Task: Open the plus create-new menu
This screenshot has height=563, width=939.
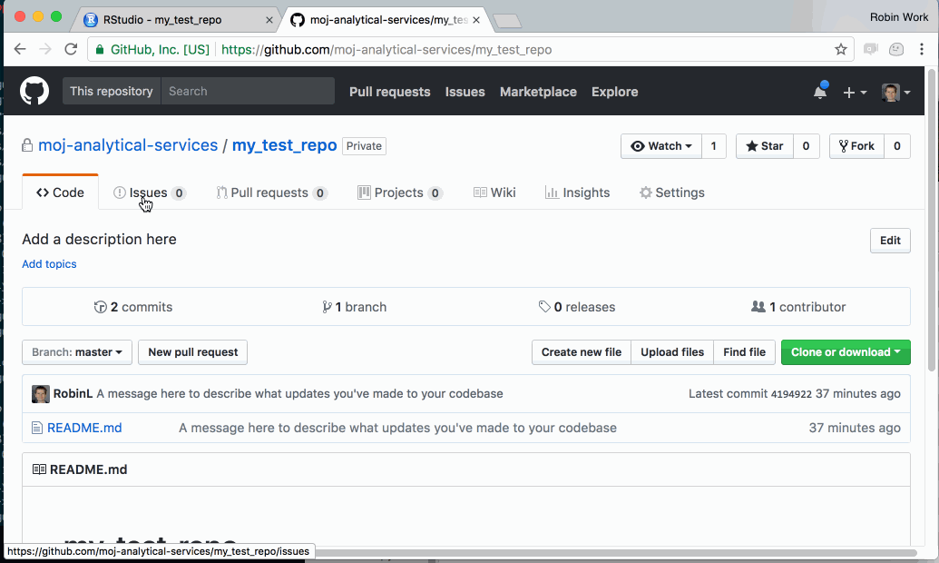Action: 855,93
